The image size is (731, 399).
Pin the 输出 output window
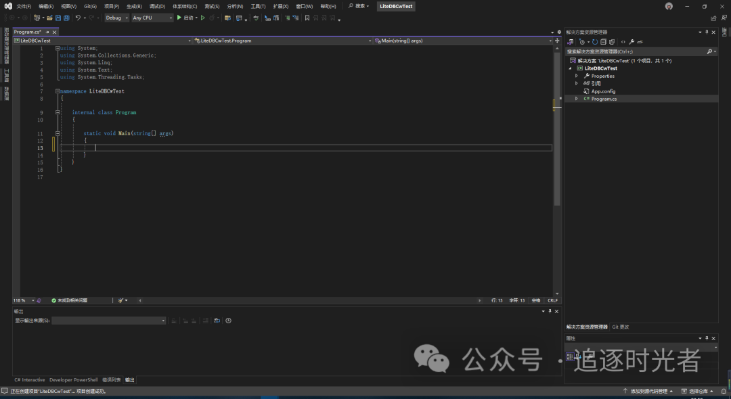(x=550, y=311)
